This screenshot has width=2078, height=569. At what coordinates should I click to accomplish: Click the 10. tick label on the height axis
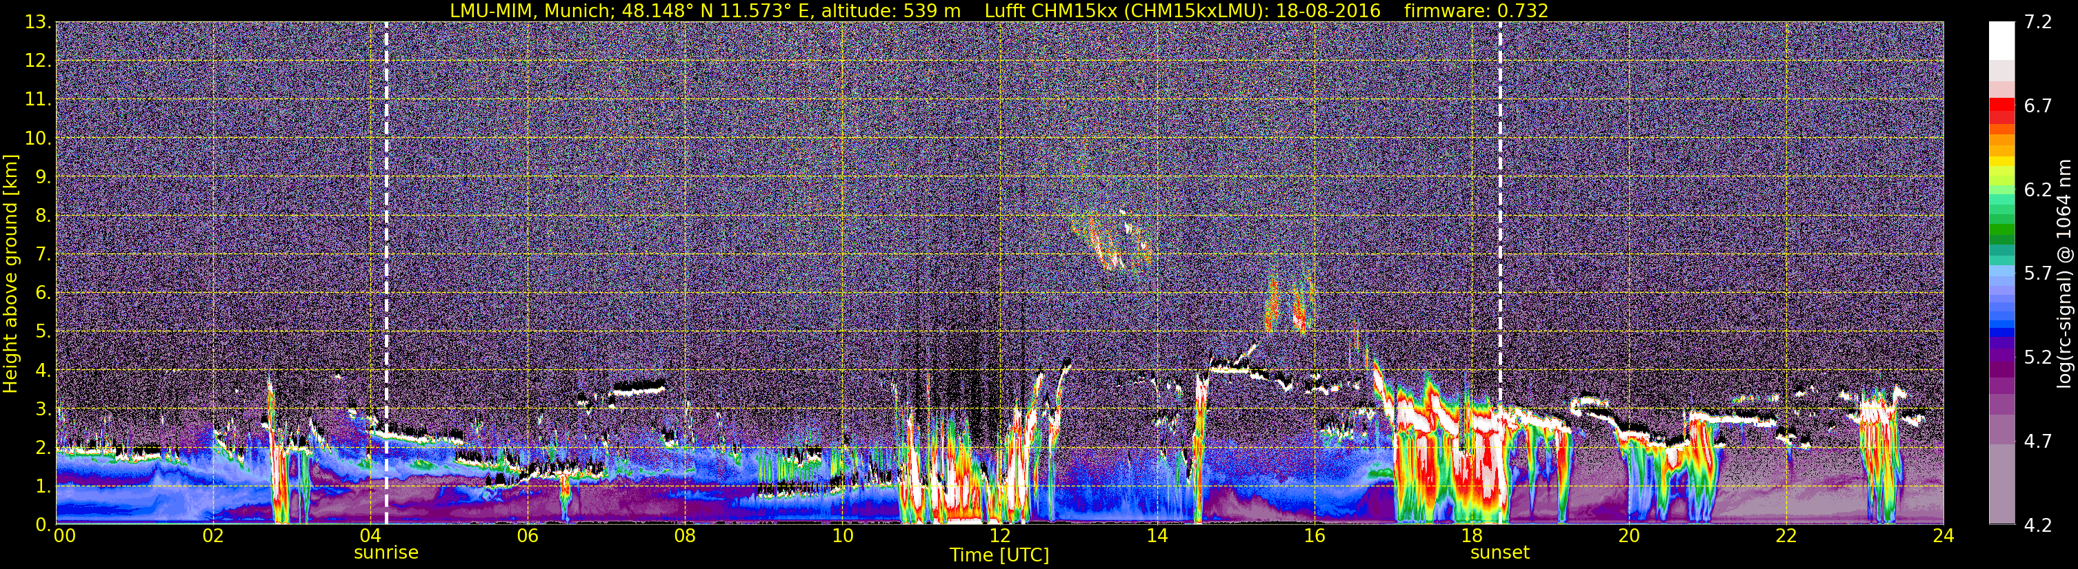click(x=38, y=138)
